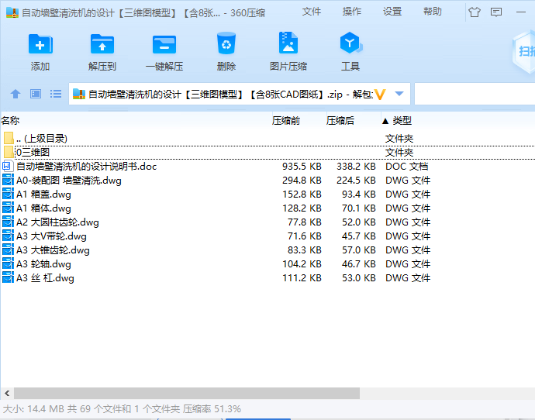
Task: Click the 添加 (Add) folder icon
Action: [x=40, y=44]
